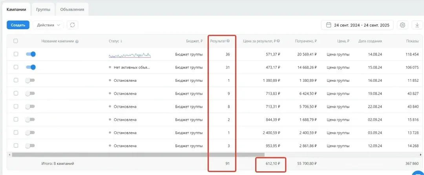Click Бюджет группы in 12.09.24 row

pyautogui.click(x=189, y=146)
